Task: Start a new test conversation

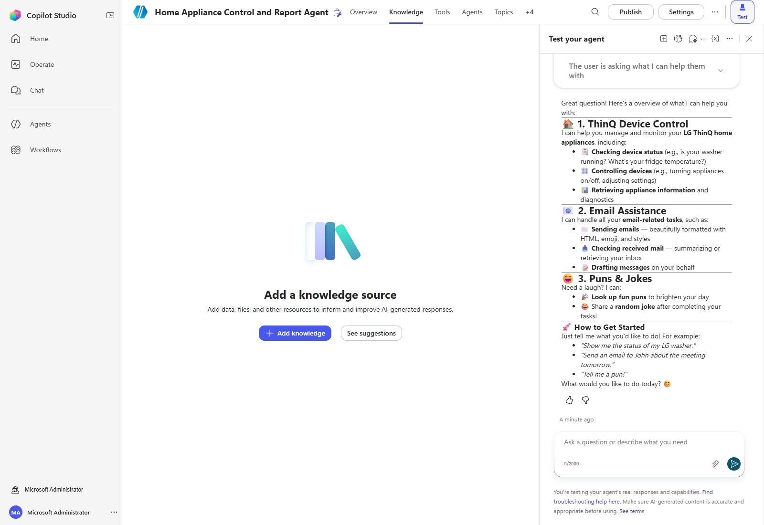Action: pyautogui.click(x=664, y=39)
